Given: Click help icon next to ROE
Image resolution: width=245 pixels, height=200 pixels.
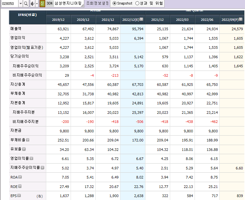Looking at the screenshot, I should pos(20,186).
